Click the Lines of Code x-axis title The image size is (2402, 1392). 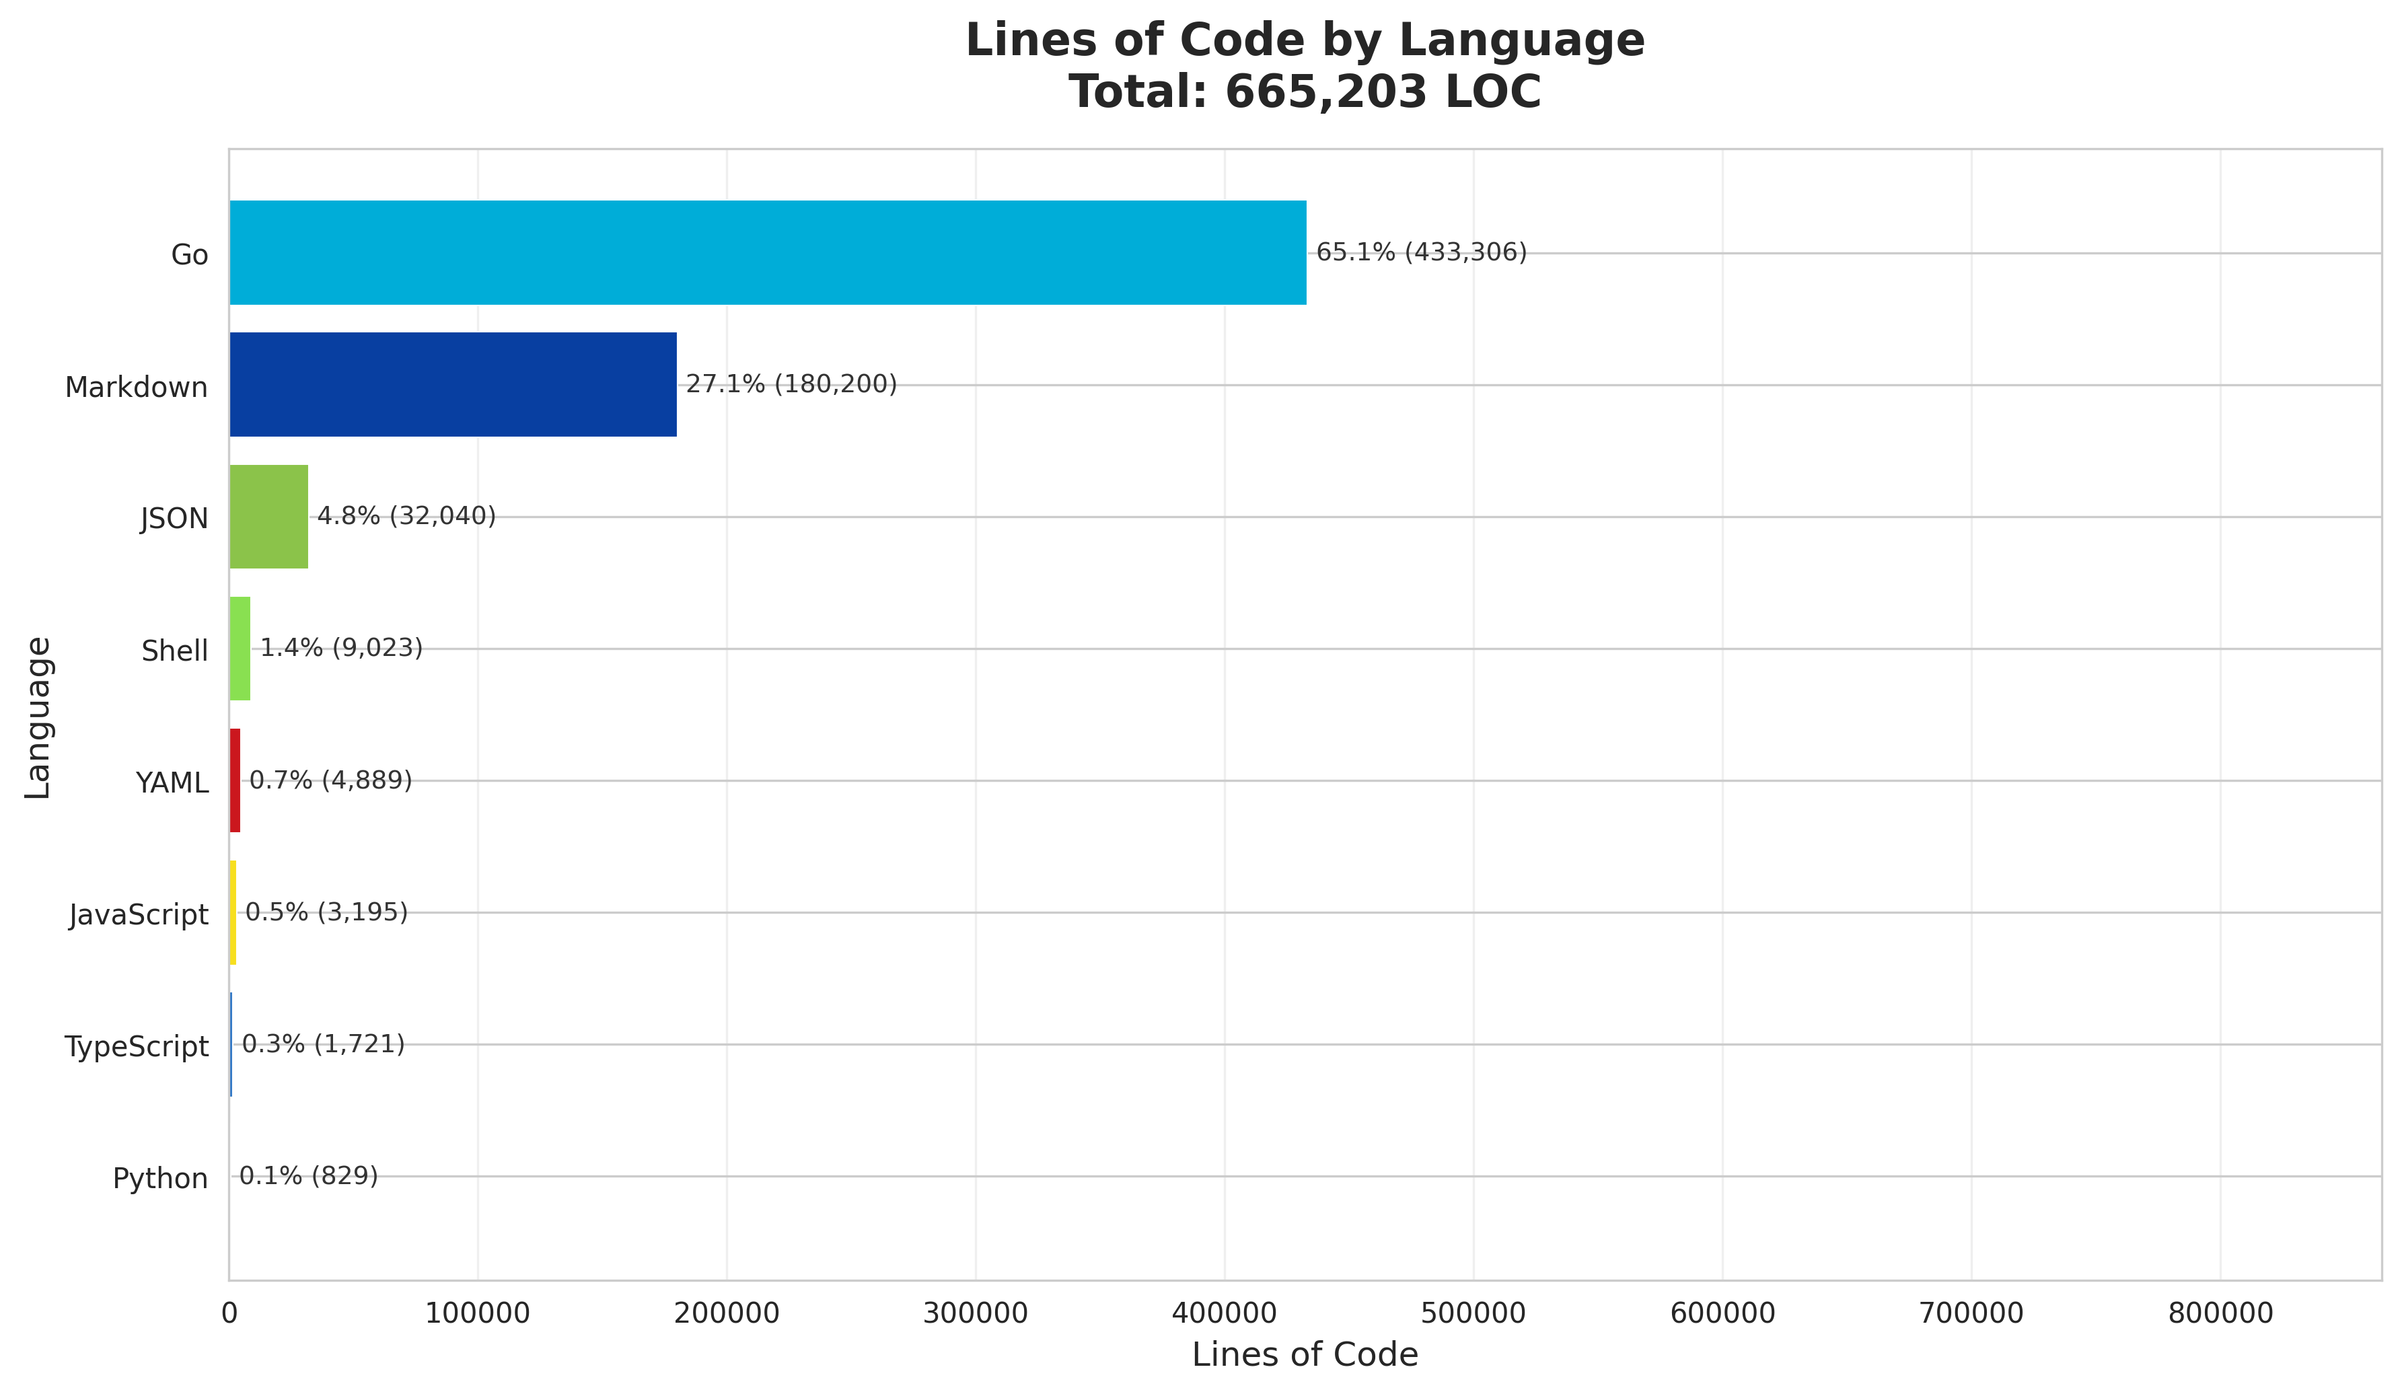click(1304, 1355)
